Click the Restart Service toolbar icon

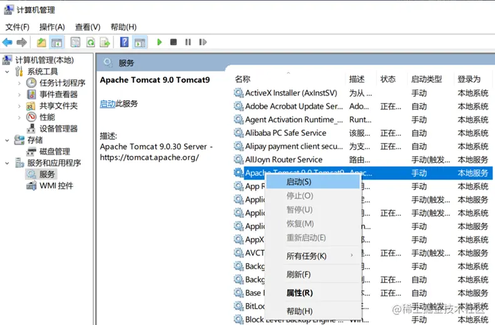[x=202, y=42]
